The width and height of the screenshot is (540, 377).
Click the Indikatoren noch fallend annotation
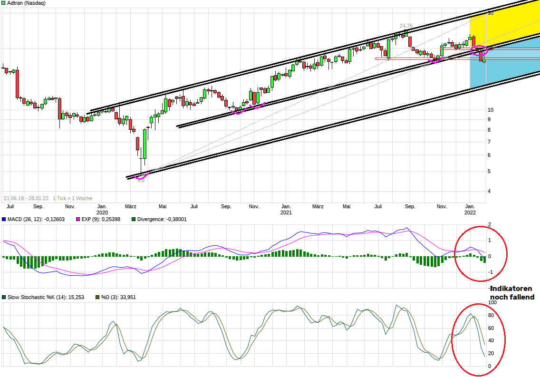tap(512, 292)
